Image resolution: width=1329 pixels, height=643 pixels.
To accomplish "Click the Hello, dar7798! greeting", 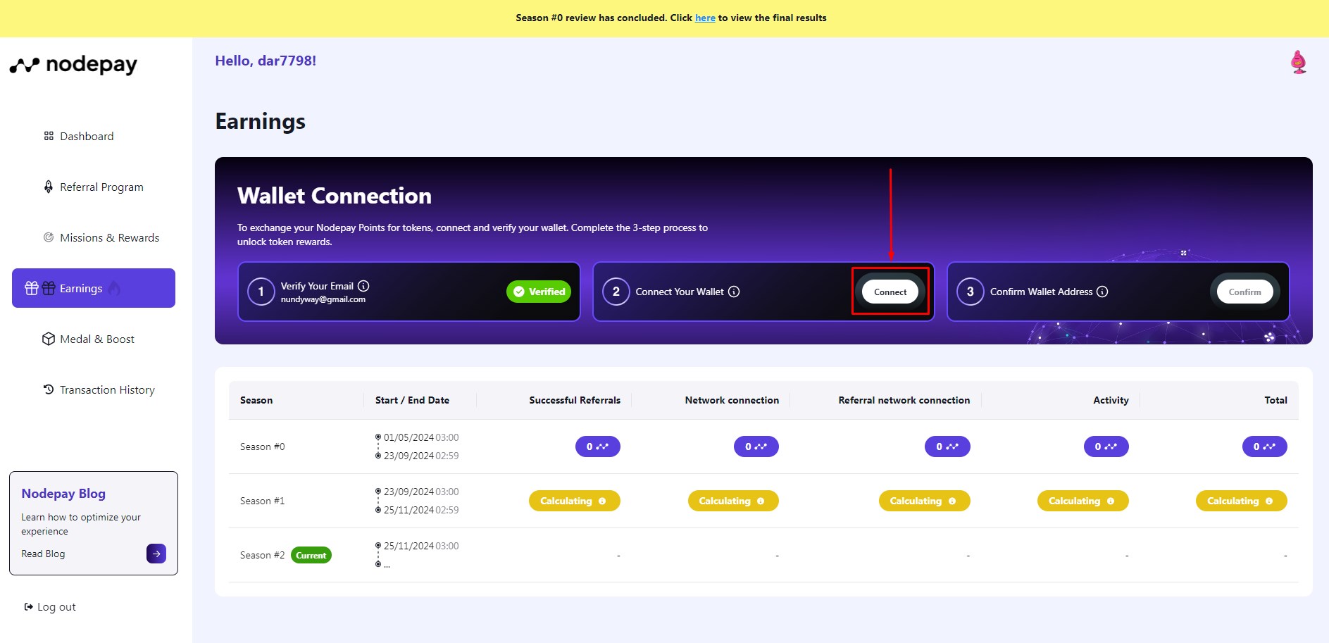I will click(x=266, y=61).
